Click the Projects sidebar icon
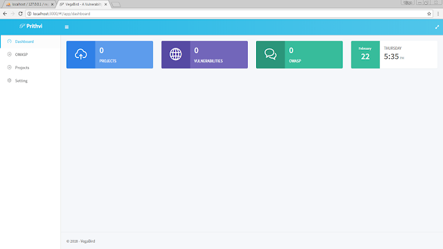This screenshot has height=249, width=443. coord(9,68)
